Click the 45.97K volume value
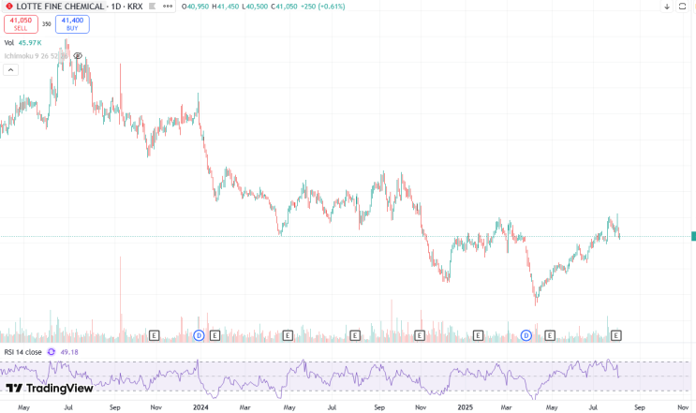Screen dimensions: 696x413 30,42
